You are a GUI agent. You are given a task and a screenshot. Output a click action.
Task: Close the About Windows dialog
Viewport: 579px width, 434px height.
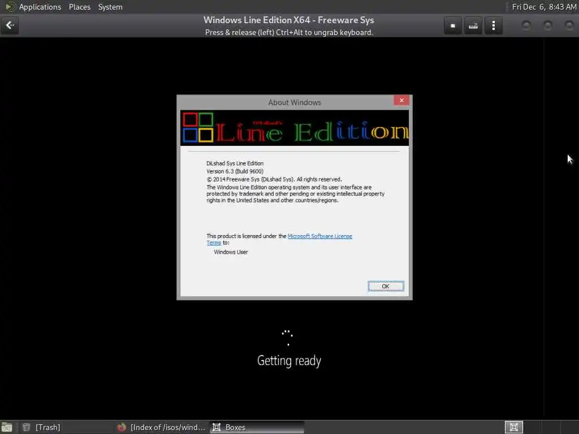pyautogui.click(x=401, y=101)
